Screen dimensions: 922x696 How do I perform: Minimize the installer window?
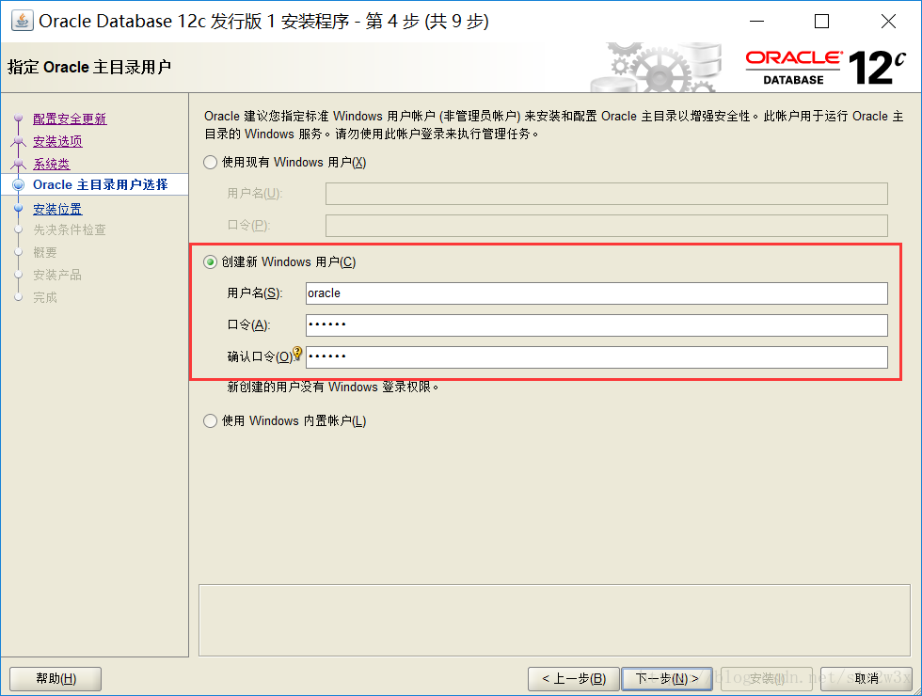tap(757, 21)
